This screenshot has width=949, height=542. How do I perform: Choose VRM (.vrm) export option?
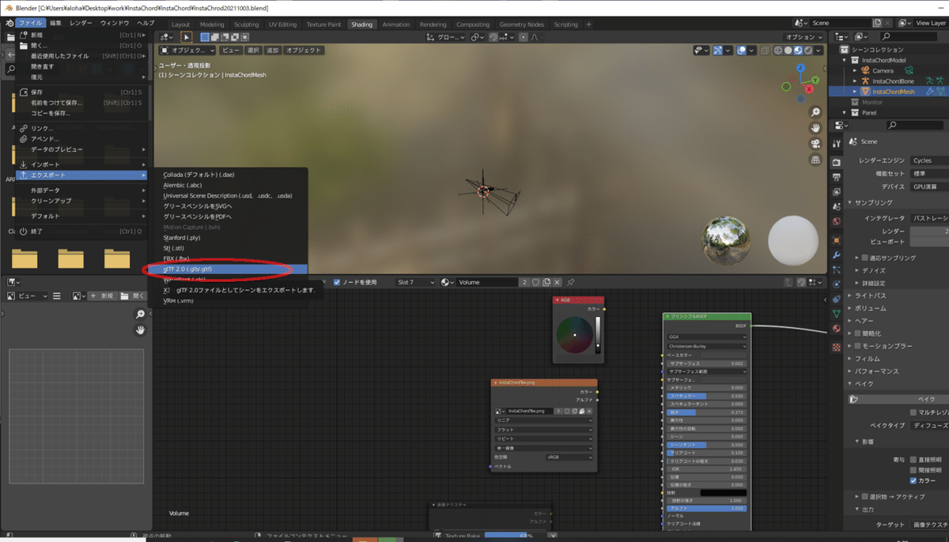pos(229,300)
